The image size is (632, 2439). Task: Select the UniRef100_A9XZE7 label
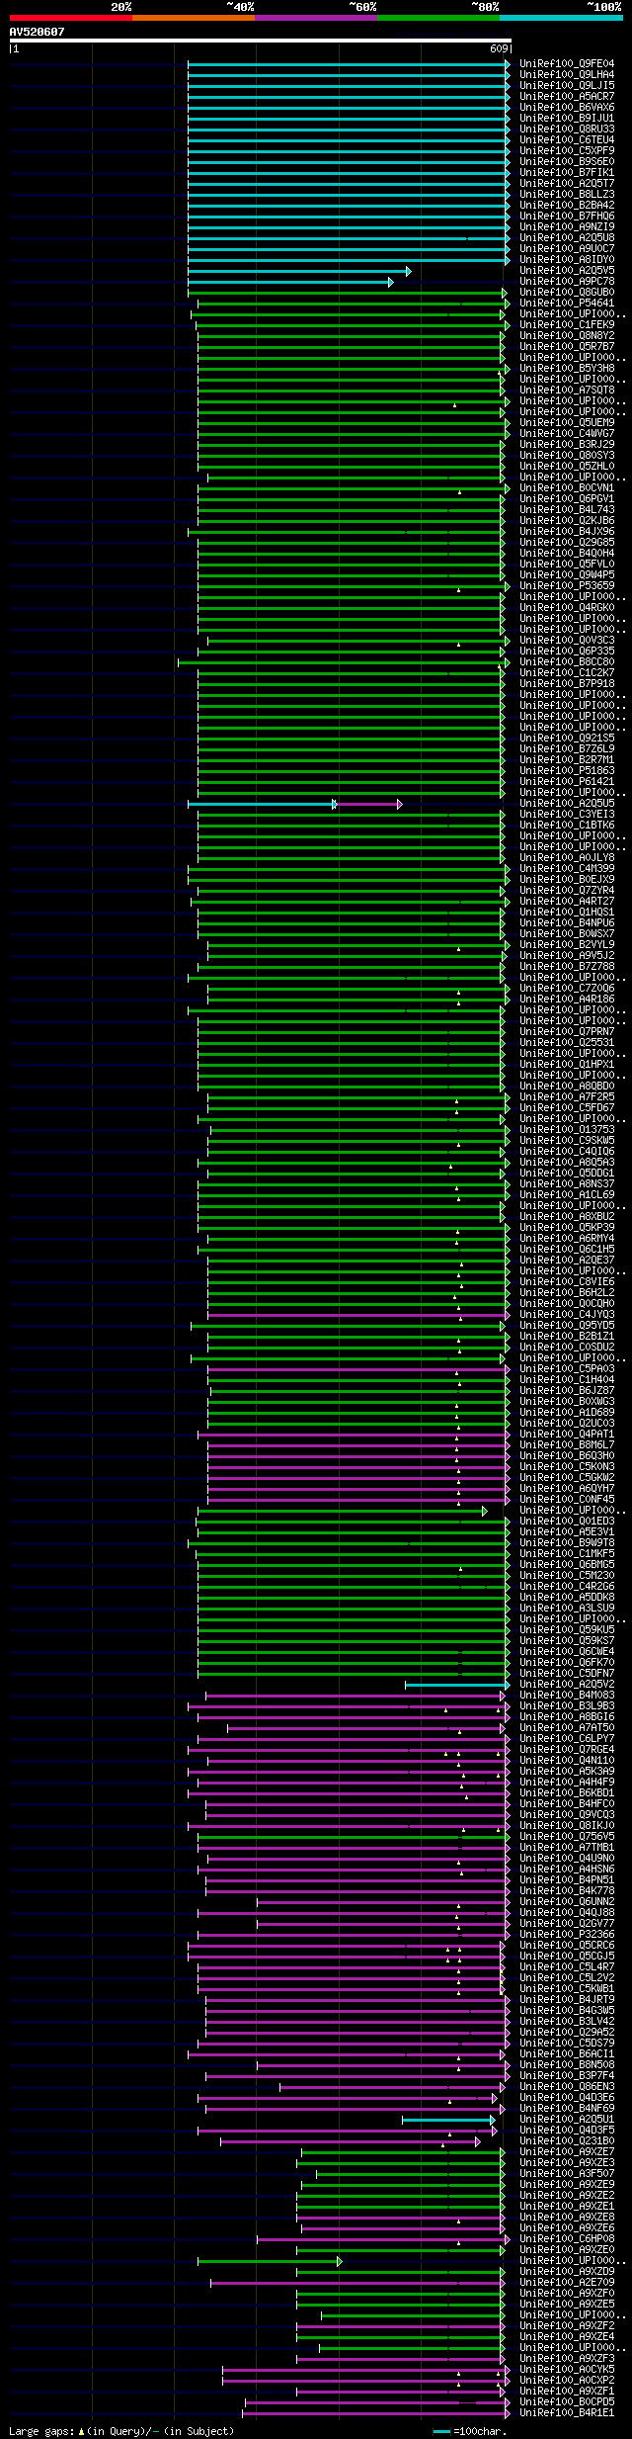click(x=567, y=2152)
